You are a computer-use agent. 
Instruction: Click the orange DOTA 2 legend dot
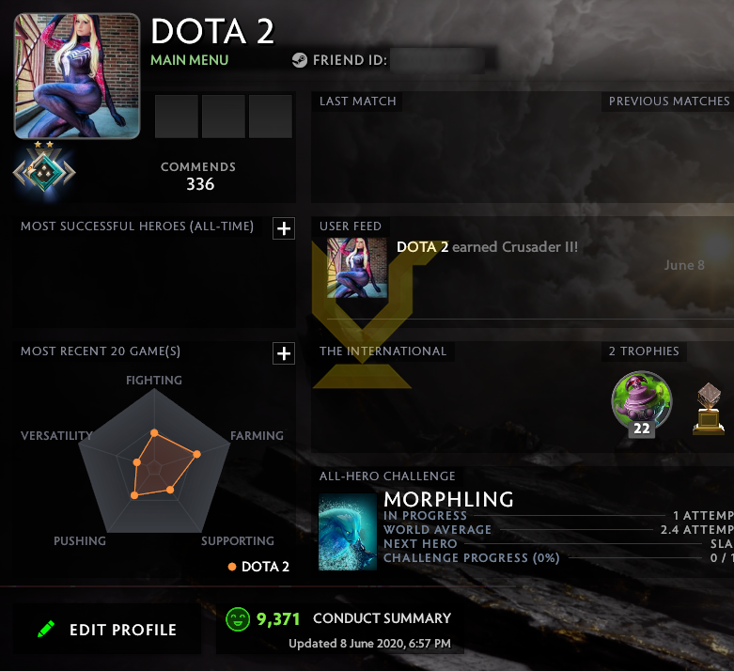[x=232, y=567]
